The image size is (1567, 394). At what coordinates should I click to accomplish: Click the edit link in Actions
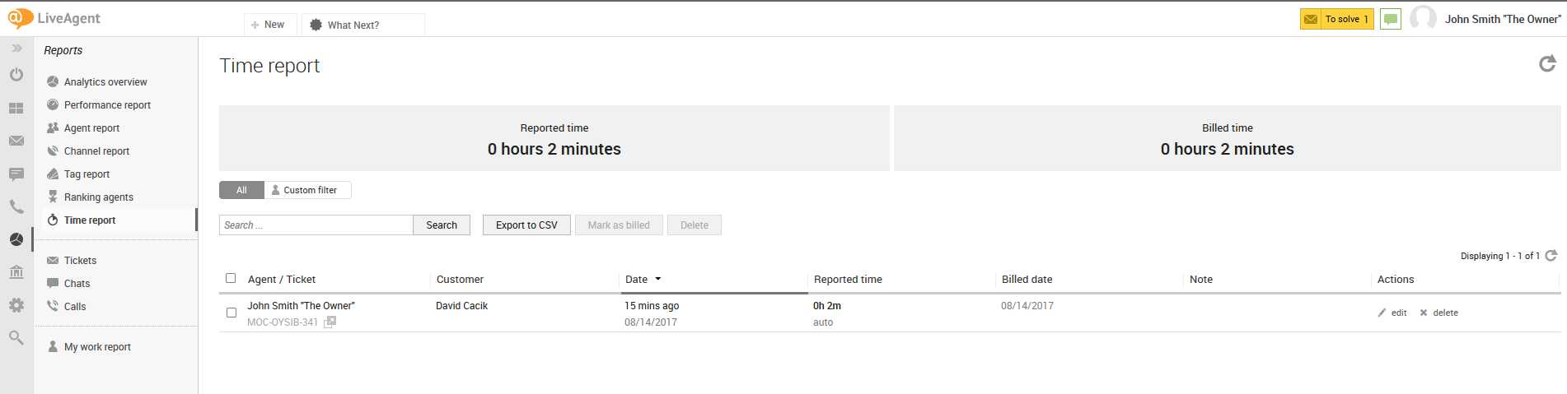[x=1398, y=313]
